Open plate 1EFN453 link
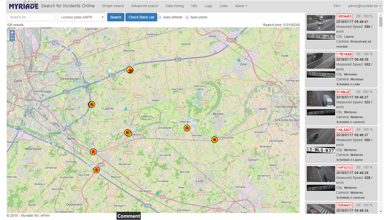 [x=344, y=16]
